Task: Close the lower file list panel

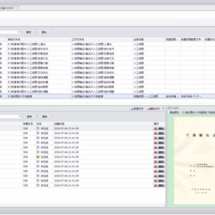Action: [163, 109]
